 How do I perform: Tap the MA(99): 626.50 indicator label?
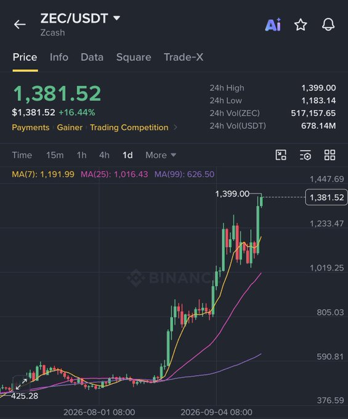coord(184,174)
